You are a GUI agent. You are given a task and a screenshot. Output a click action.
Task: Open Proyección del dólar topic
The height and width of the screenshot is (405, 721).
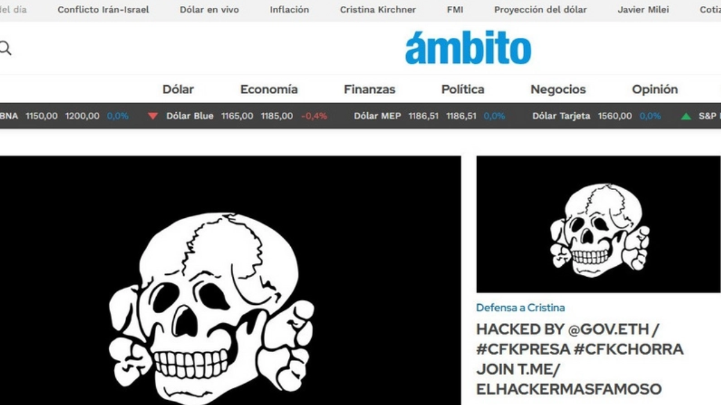[541, 10]
